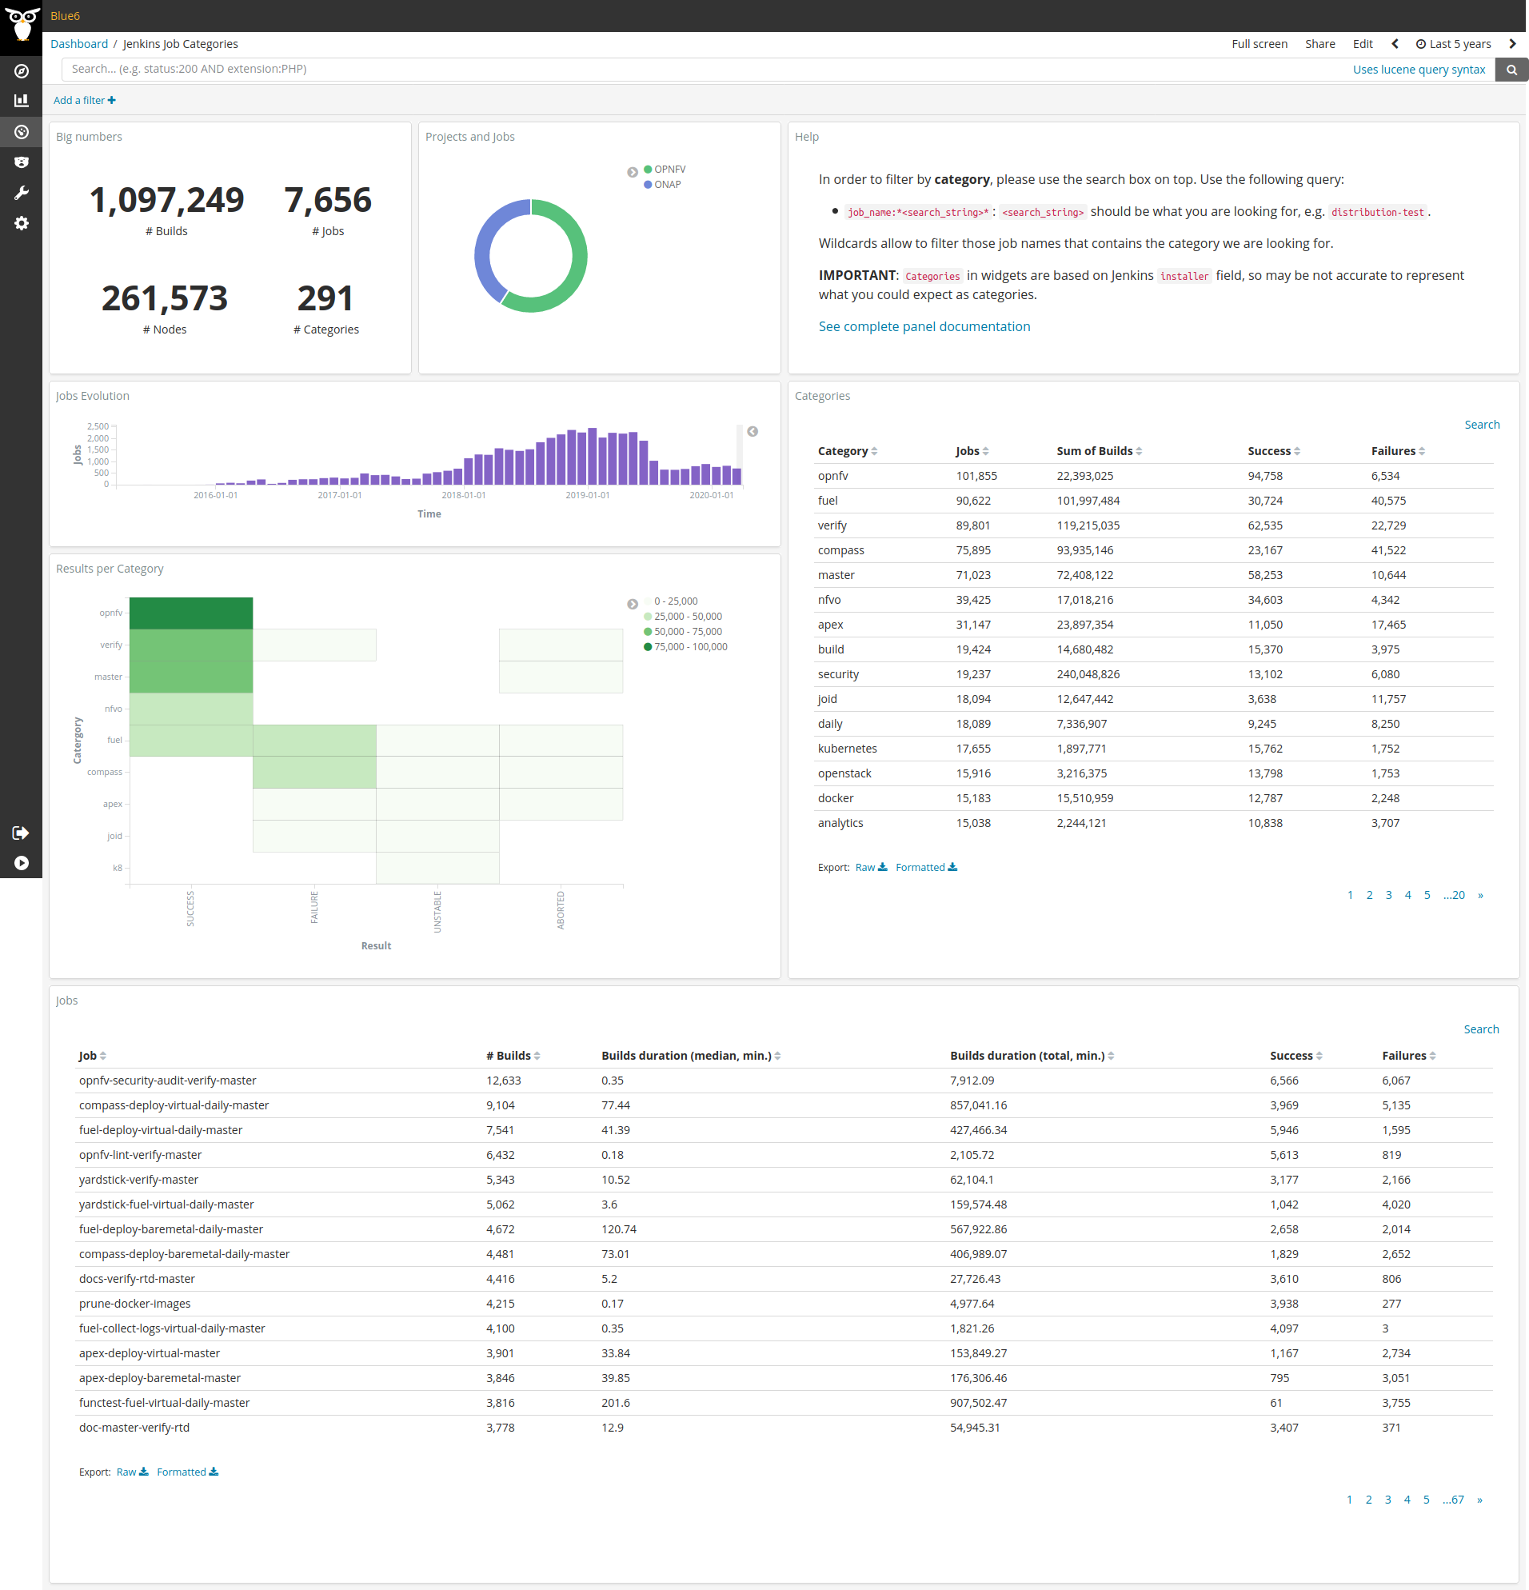
Task: Click the 75,000 - 100,000 legend swatch
Action: coord(648,646)
